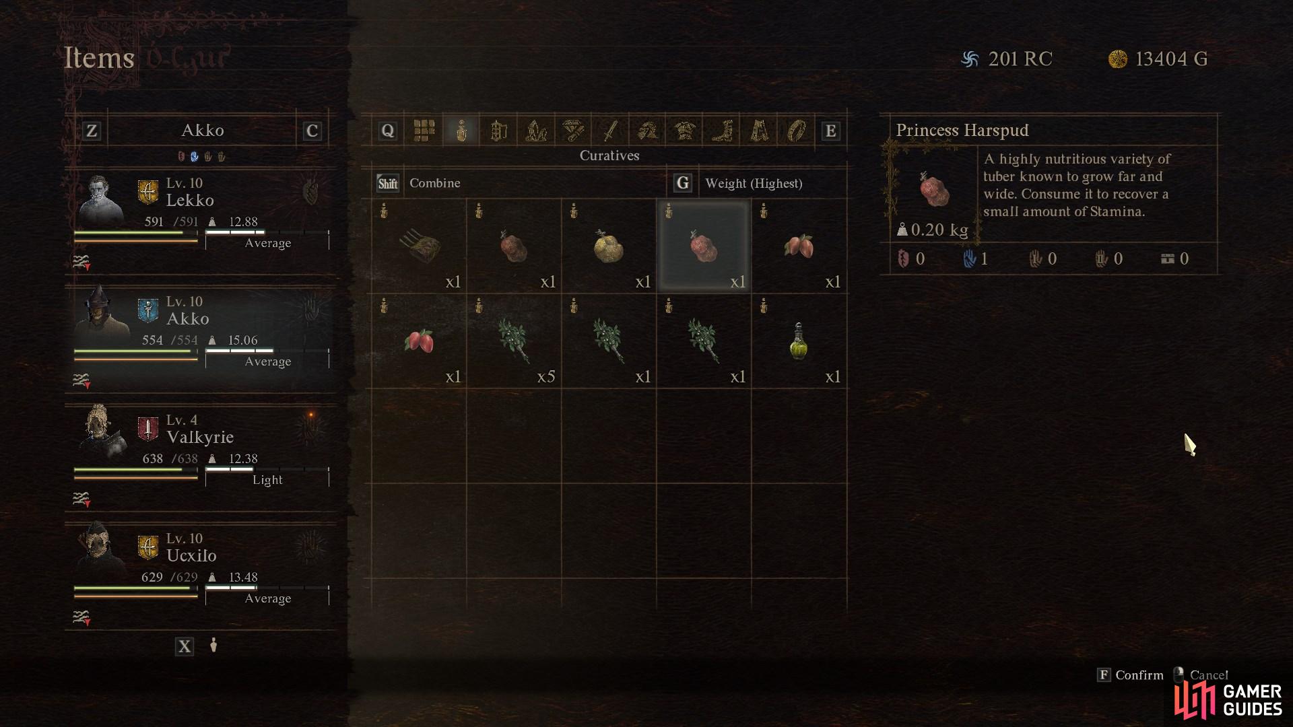The width and height of the screenshot is (1293, 727).
Task: Change sort order Weight (Highest)
Action: pos(754,183)
